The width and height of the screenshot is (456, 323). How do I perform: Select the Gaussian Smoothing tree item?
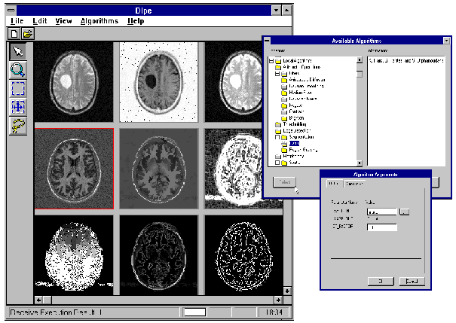pyautogui.click(x=306, y=87)
